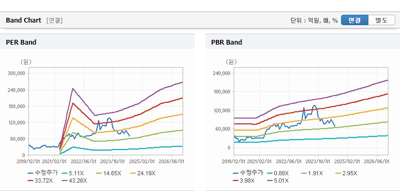Click 300,000 on PER chart axis
400x191 pixels.
pos(17,73)
